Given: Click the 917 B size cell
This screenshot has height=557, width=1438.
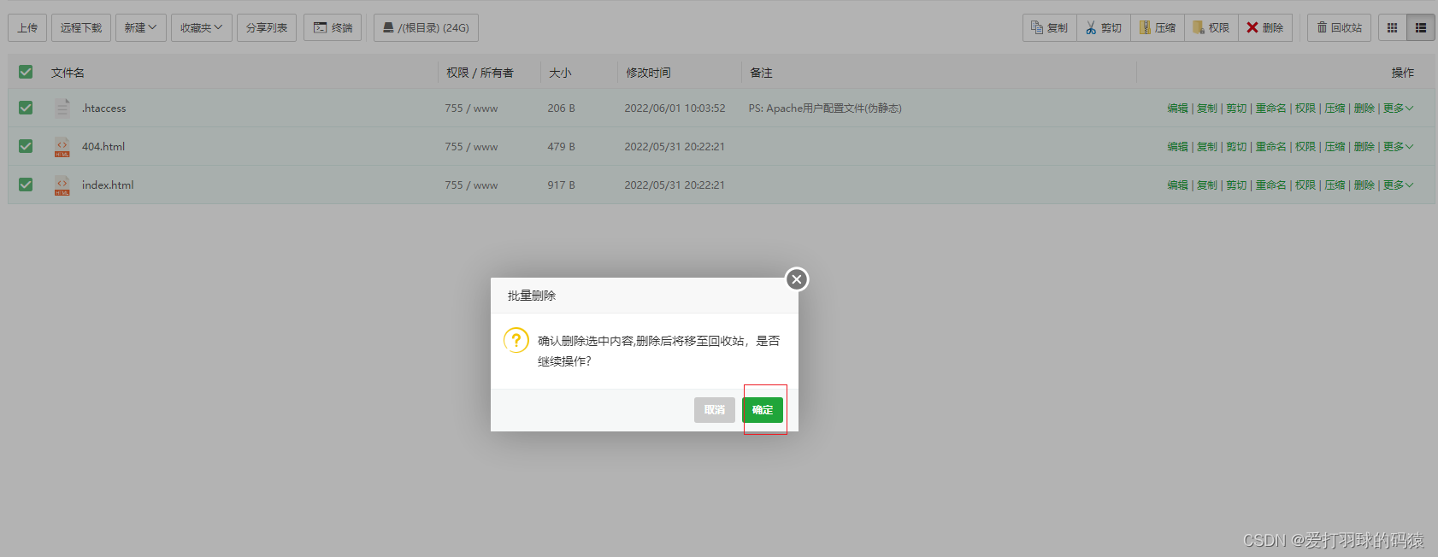Looking at the screenshot, I should tap(561, 185).
